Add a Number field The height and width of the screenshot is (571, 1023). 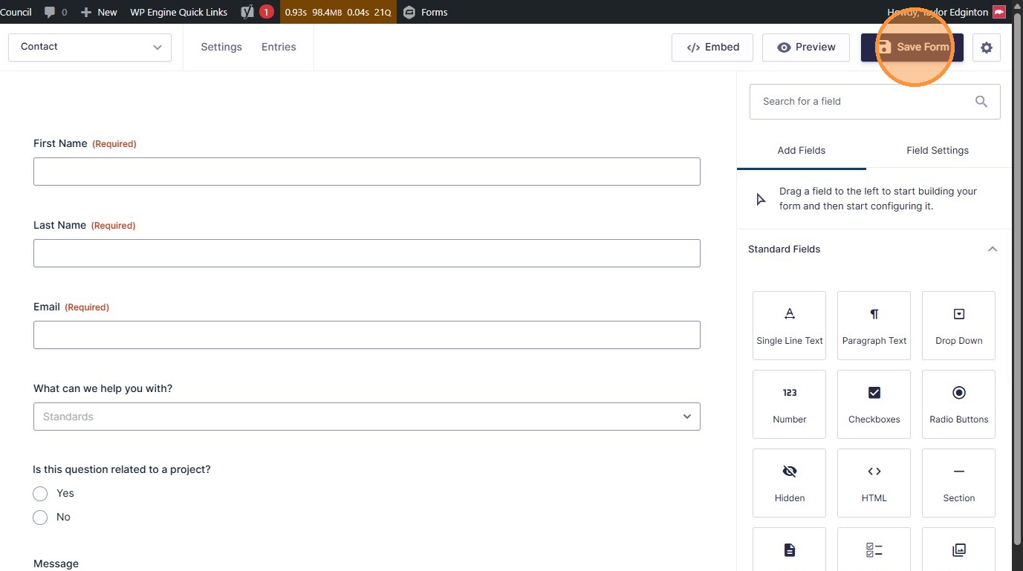[789, 404]
